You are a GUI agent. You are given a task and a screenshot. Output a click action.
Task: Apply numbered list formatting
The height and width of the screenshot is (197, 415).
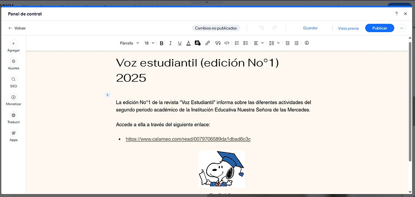(237, 43)
